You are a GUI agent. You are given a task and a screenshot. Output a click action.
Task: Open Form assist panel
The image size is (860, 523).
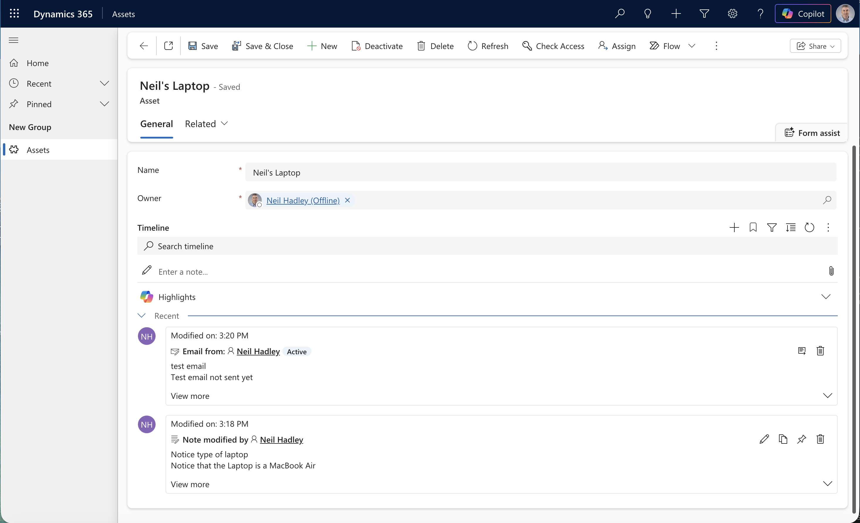tap(812, 133)
